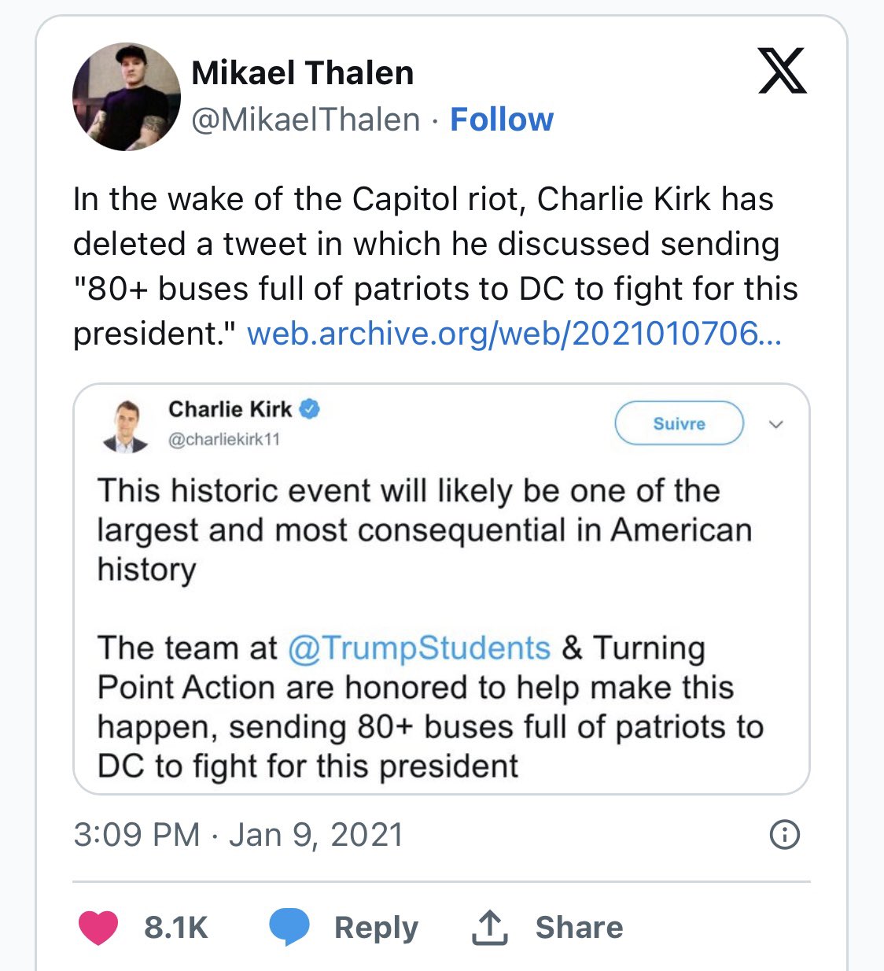Open the tweet info circle icon
This screenshot has height=971, width=884.
784,834
